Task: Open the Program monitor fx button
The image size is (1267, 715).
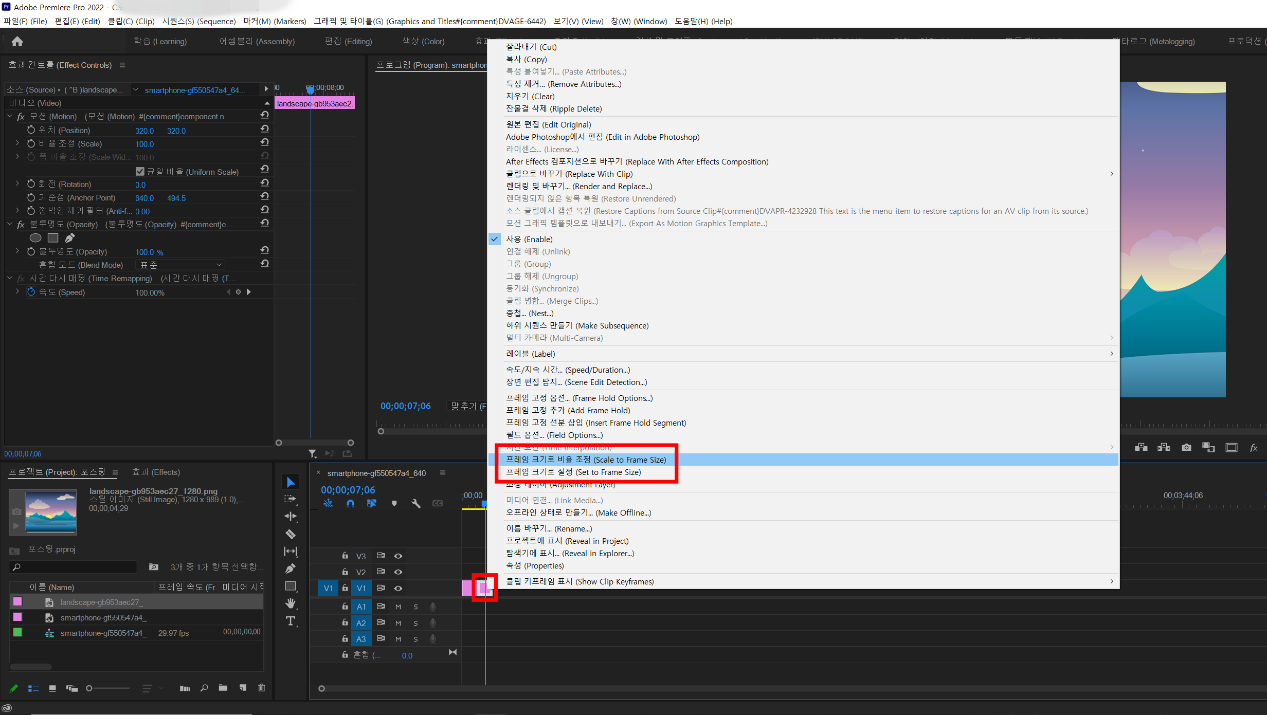Action: [x=1254, y=447]
